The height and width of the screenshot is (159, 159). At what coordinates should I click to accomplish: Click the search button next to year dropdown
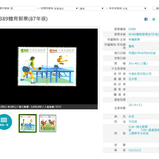(x=156, y=8)
